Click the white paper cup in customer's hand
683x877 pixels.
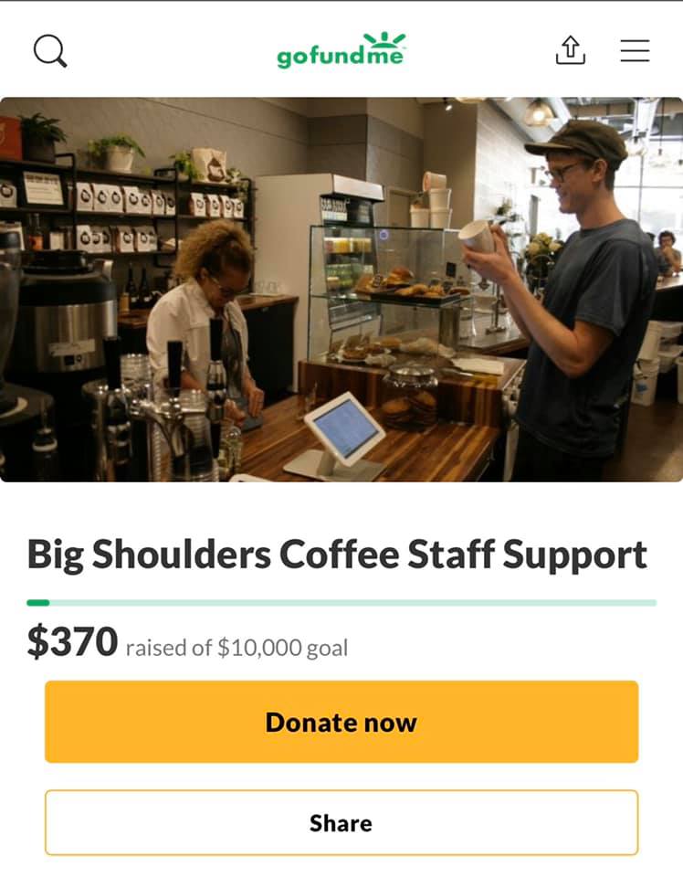point(477,237)
